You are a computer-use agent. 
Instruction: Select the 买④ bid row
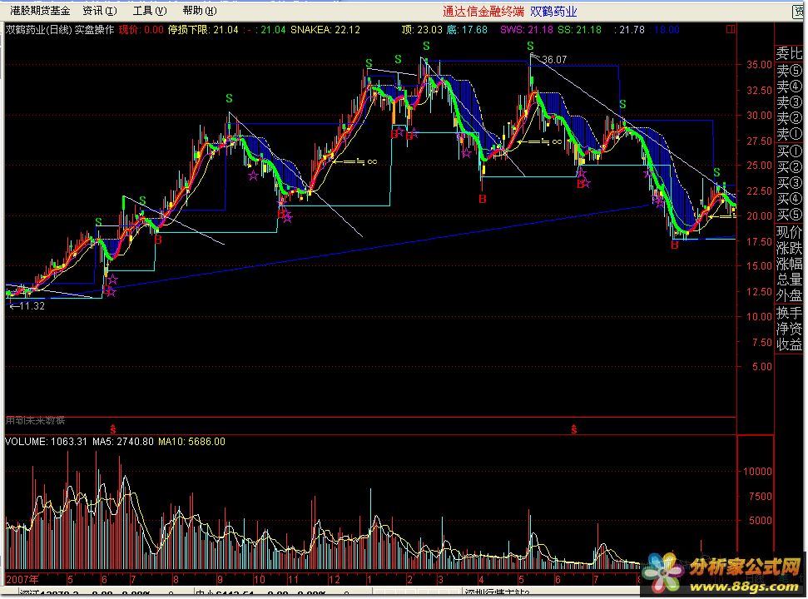[789, 199]
